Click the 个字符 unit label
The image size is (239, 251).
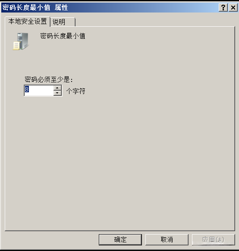(76, 91)
